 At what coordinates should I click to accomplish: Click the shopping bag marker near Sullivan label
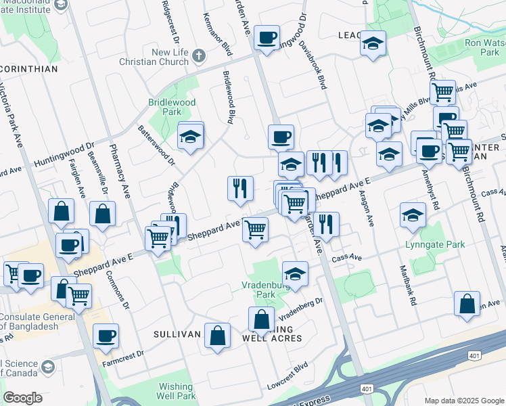(217, 336)
